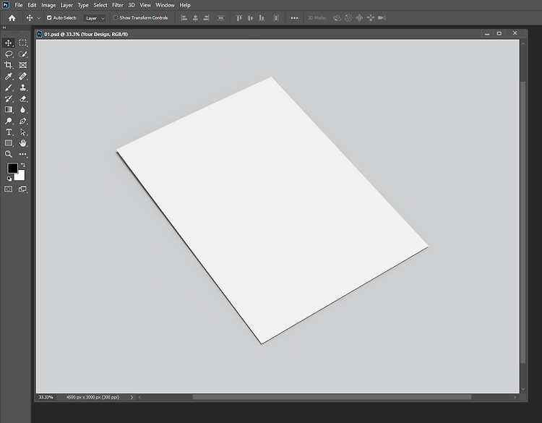Select the Zoom tool

click(8, 154)
